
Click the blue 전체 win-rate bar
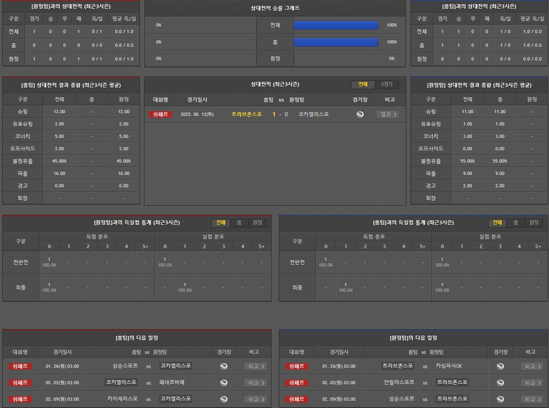pos(336,25)
